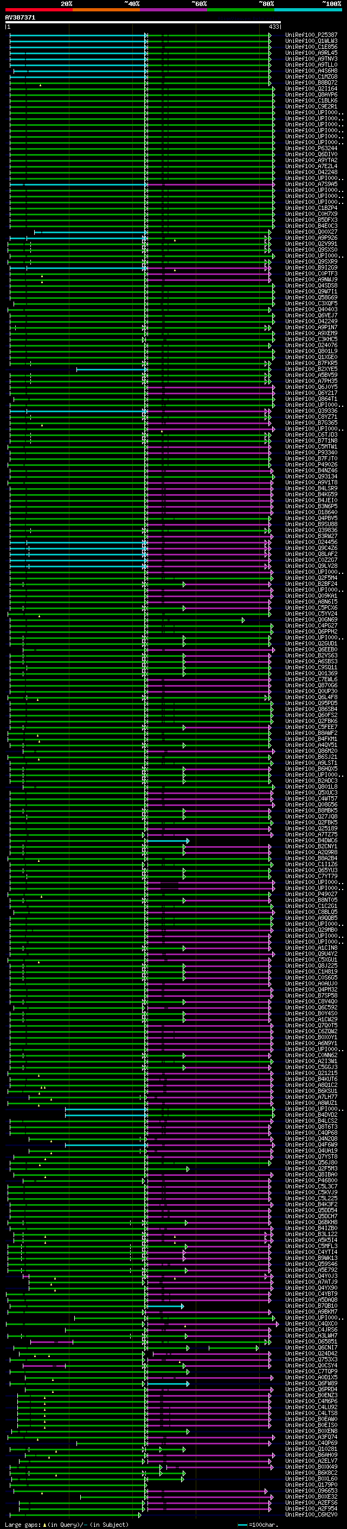Select hit label UniRef100_B7G365
The width and height of the screenshot is (347, 1529).
coord(311,423)
